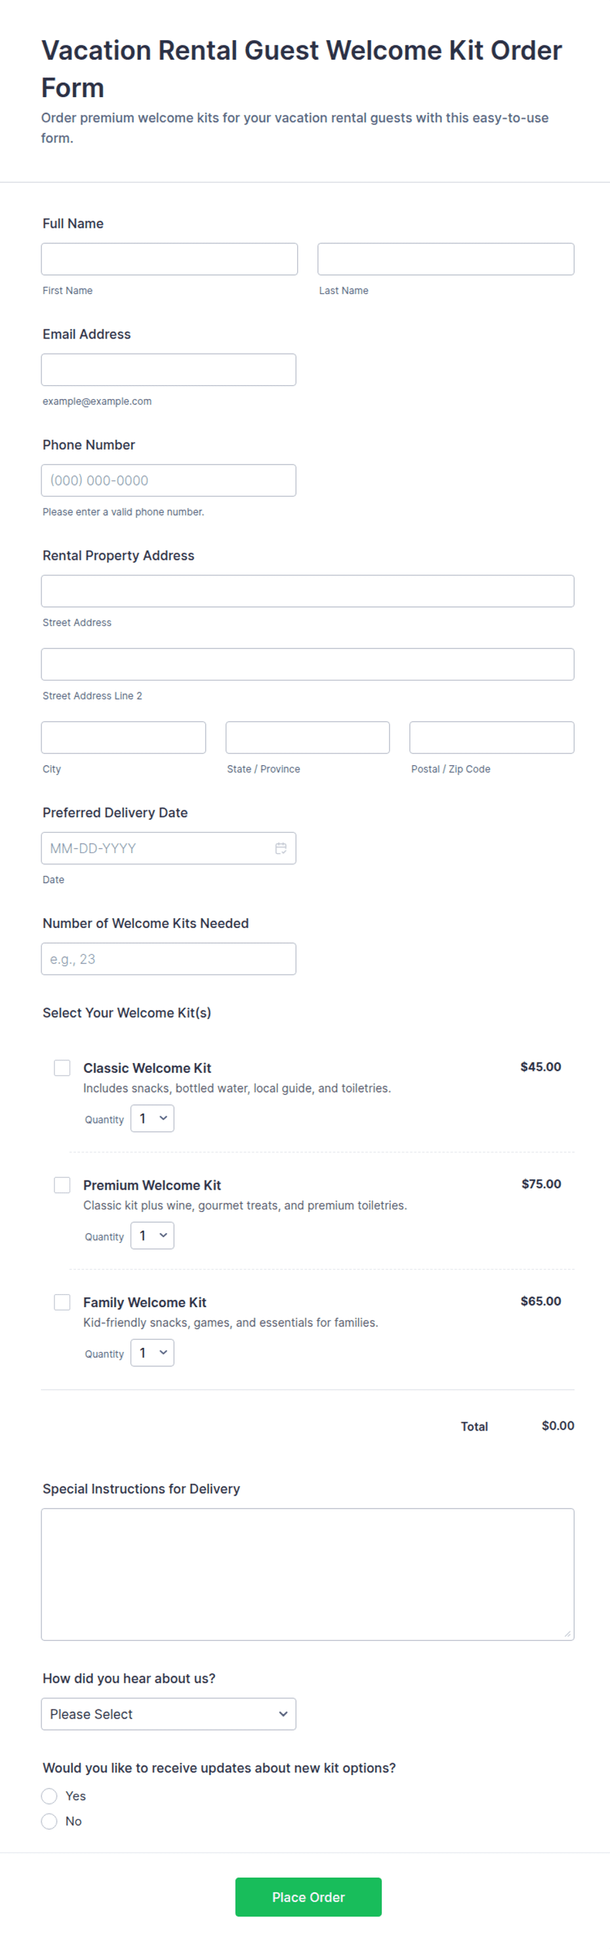Click the Special Instructions for Delivery textarea
Screen dimensions: 610x1949
pos(308,1574)
